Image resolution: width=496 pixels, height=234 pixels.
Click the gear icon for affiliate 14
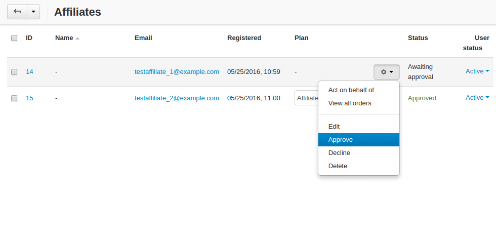(387, 72)
